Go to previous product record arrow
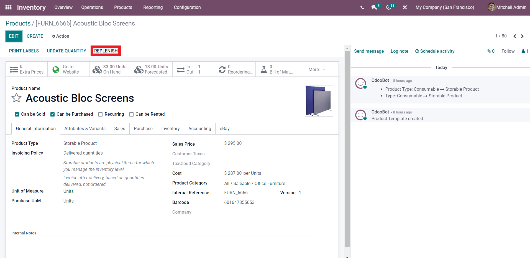This screenshot has width=530, height=258. pos(515,36)
